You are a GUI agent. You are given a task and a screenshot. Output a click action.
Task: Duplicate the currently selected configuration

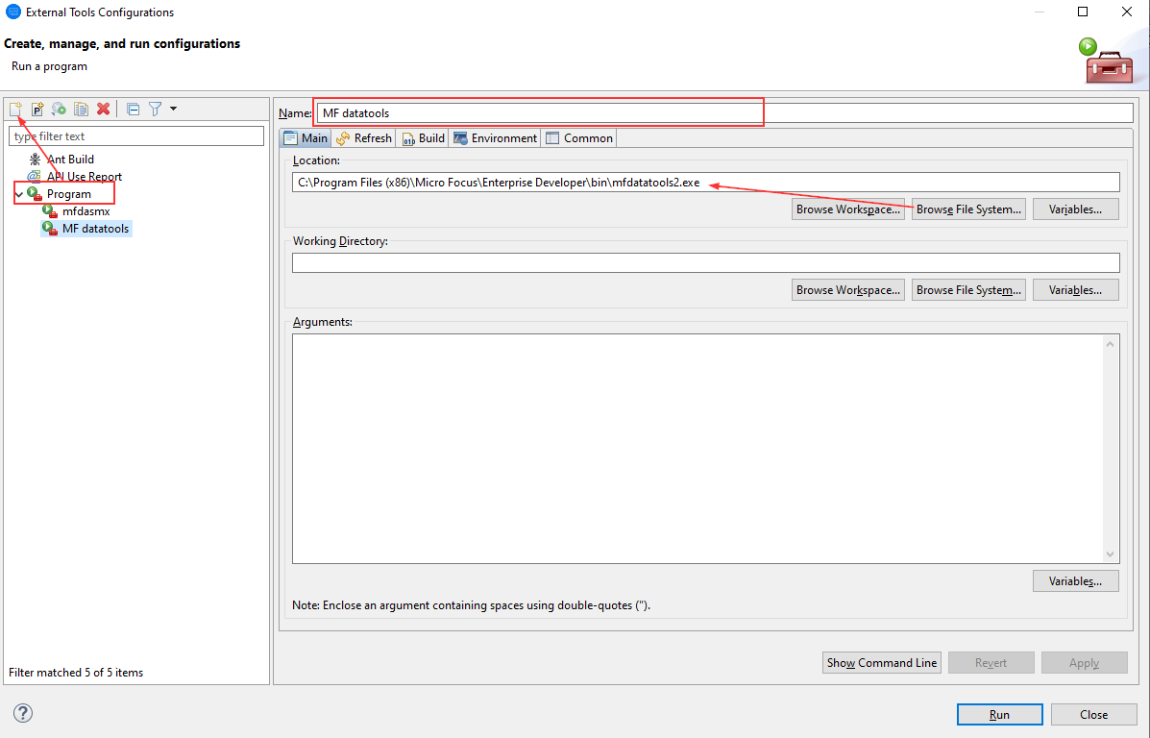[81, 109]
